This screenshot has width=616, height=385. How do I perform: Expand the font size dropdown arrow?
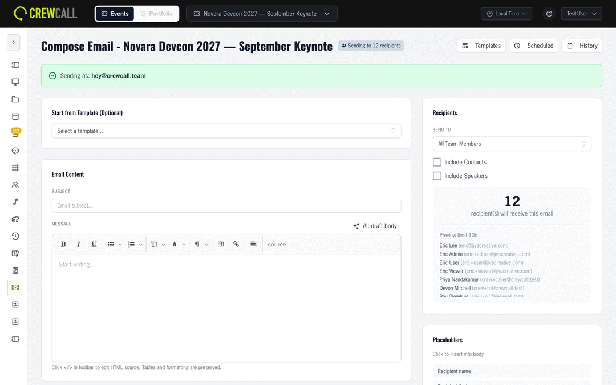click(164, 245)
